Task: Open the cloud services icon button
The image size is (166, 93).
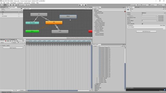Action: pos(140,5)
